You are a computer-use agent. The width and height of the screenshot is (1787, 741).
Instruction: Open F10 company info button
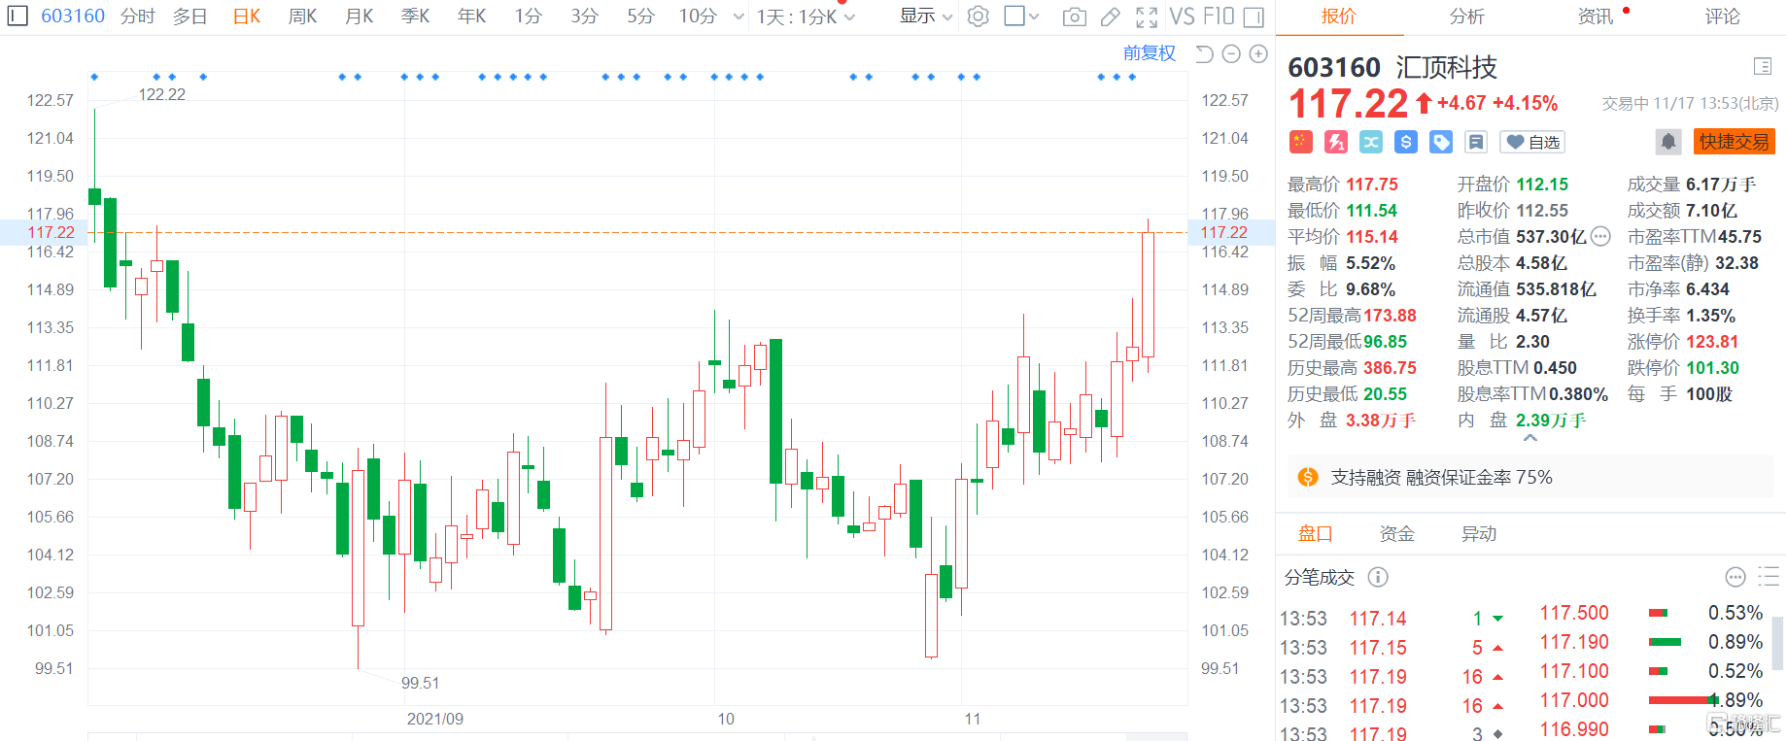1219,17
